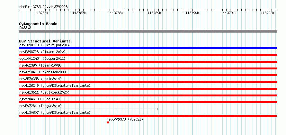Click the DGV Structural Variants track title
286x135 pixels.
pyautogui.click(x=45, y=41)
